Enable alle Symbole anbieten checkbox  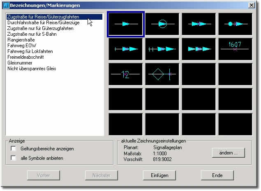tap(14, 158)
